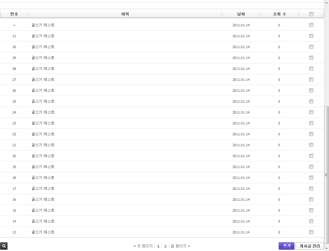
Task: Click the 게시글 관리 button
Action: pos(310,246)
